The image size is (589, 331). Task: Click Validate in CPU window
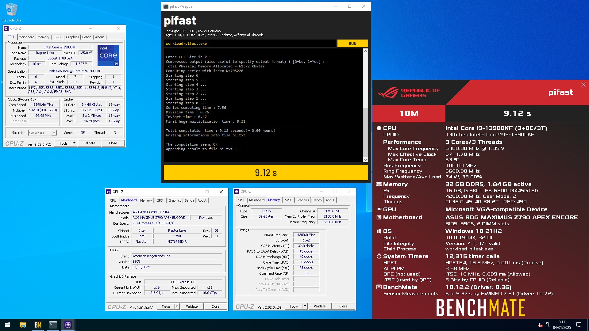tap(89, 143)
